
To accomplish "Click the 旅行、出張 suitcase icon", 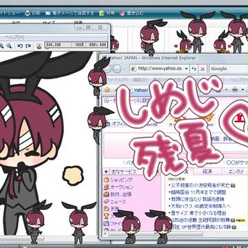I will point(106,194).
